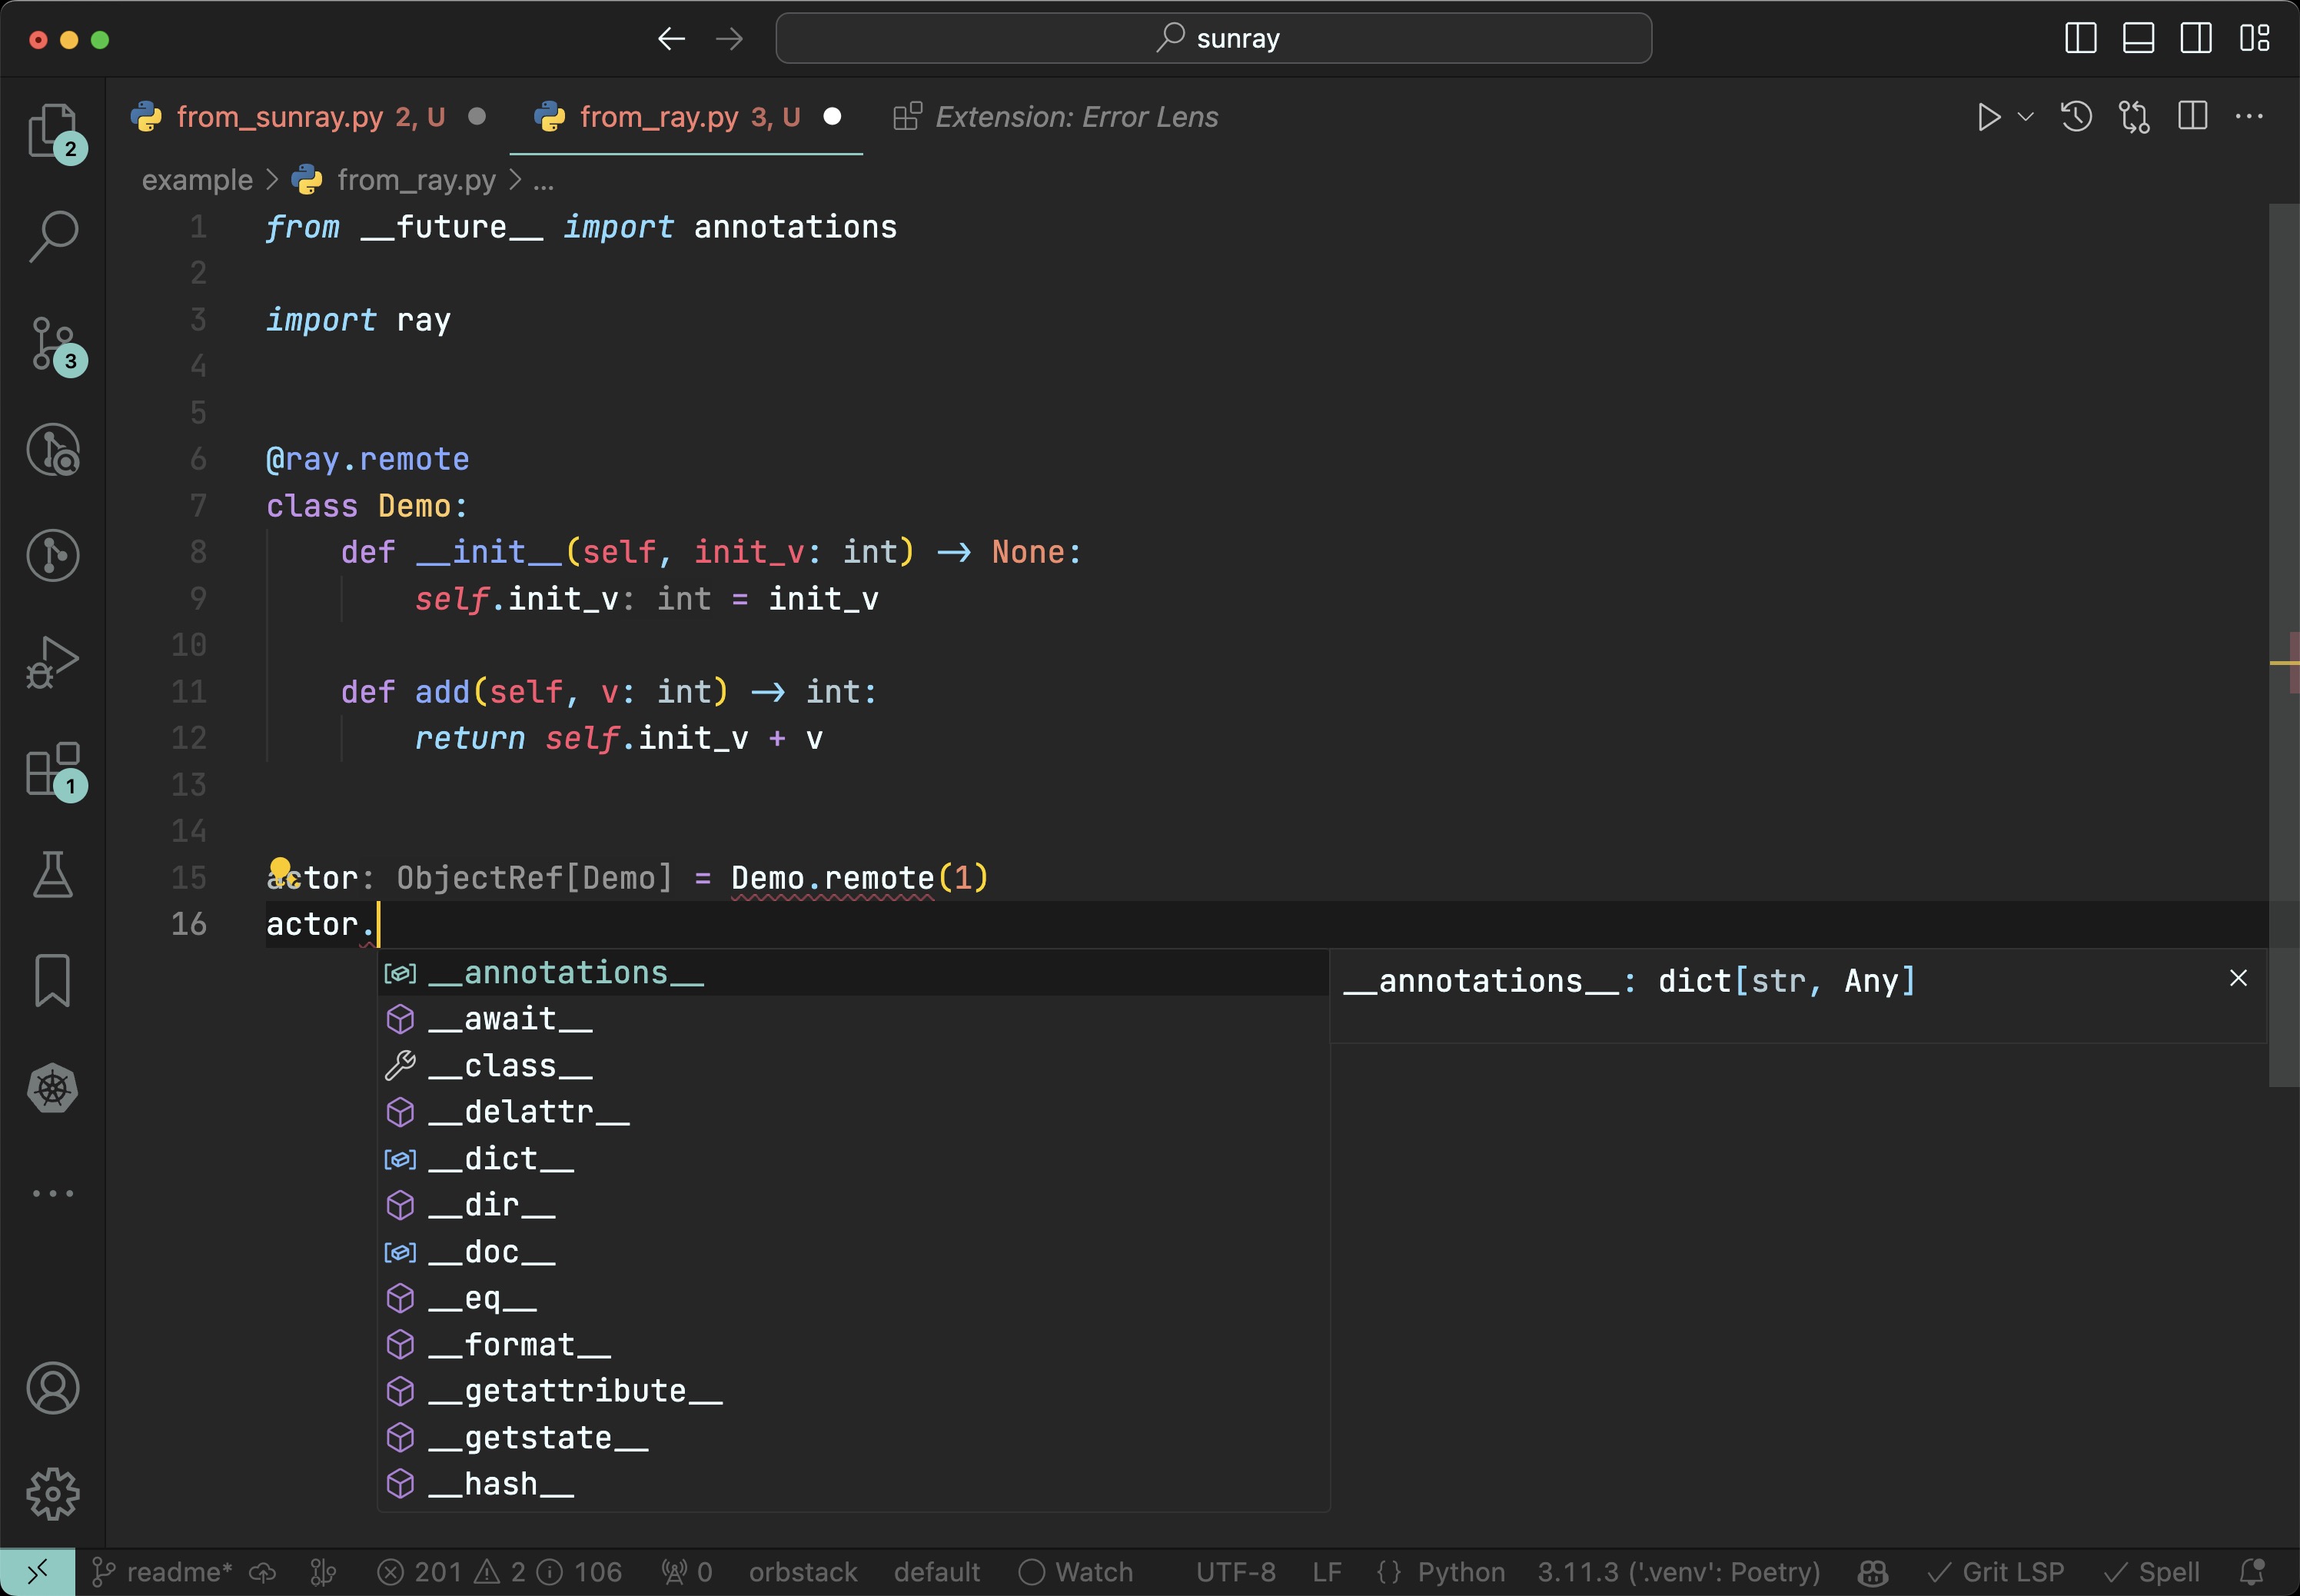Toggle the secondary side bar layout button
The width and height of the screenshot is (2300, 1596).
pyautogui.click(x=2196, y=38)
